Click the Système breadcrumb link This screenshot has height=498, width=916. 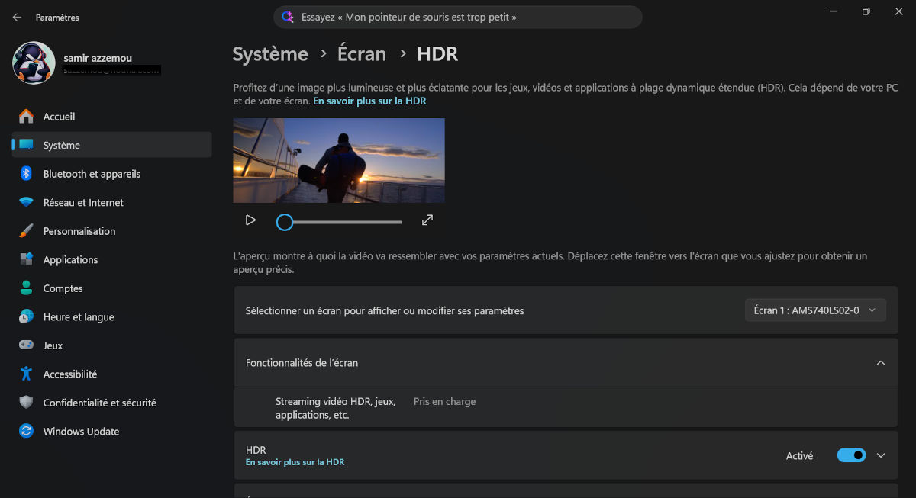[270, 54]
